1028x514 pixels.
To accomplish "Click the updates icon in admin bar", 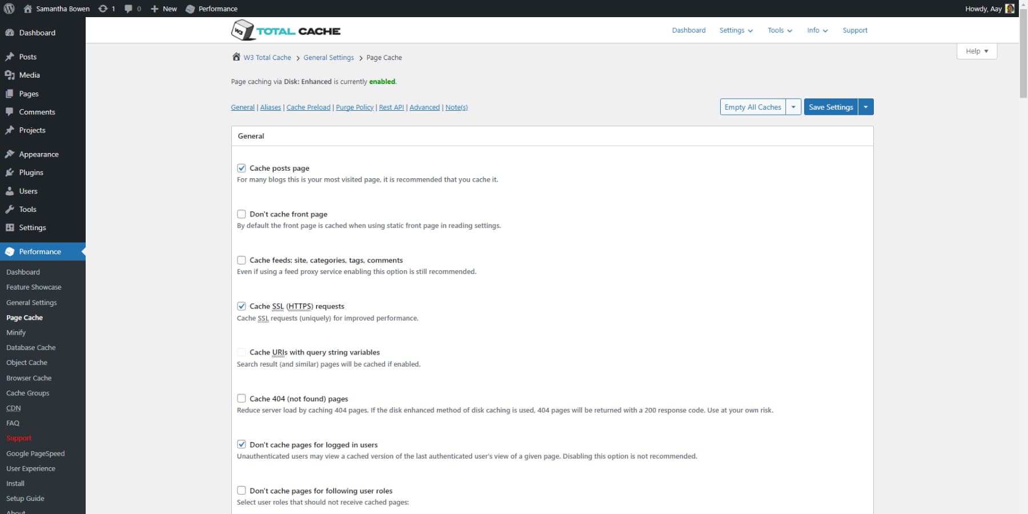I will tap(103, 9).
